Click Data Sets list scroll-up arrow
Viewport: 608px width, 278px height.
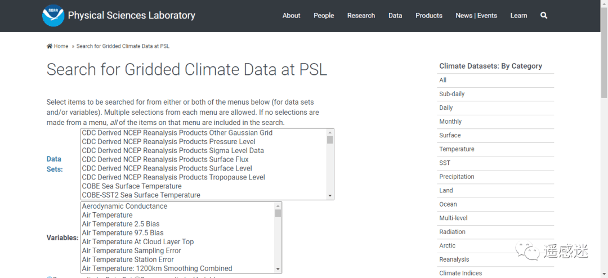tap(330, 132)
